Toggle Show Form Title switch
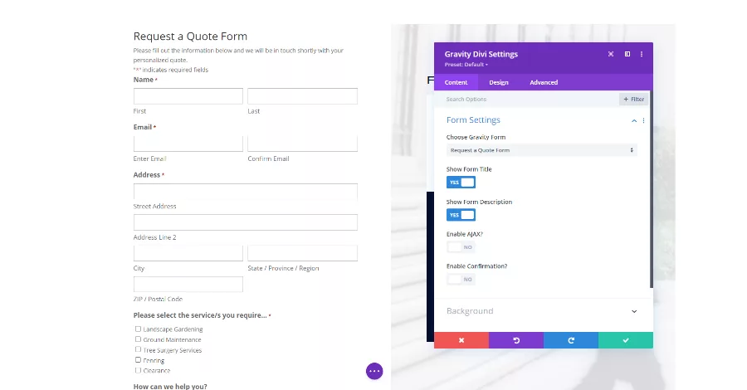 [461, 183]
